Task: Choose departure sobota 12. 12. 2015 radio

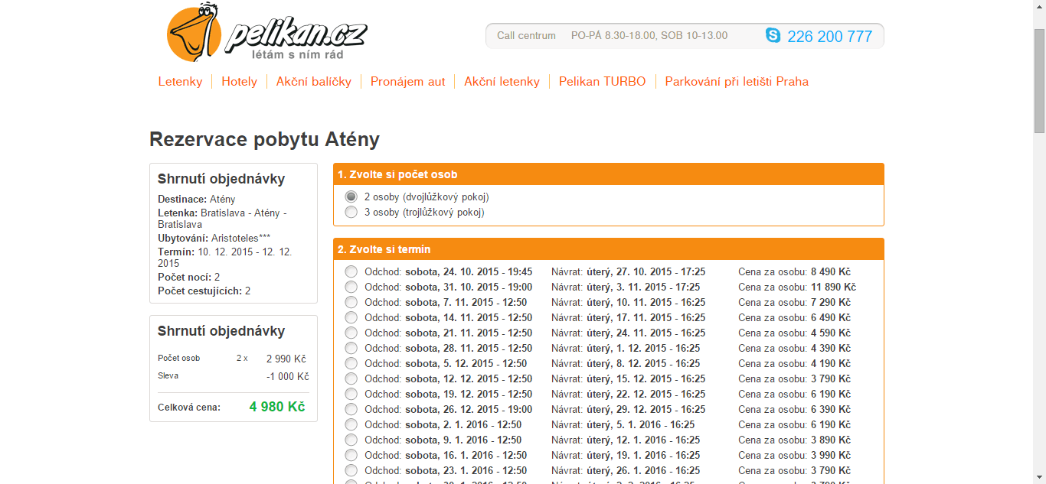Action: tap(351, 378)
